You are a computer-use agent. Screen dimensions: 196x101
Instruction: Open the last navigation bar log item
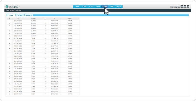click(118, 7)
